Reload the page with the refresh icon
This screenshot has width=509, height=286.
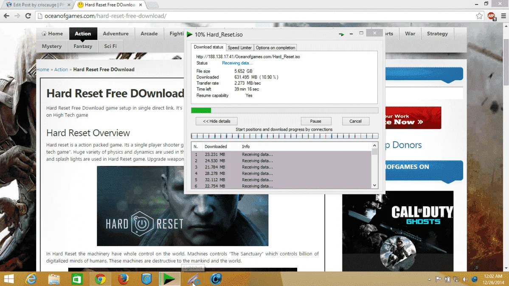pyautogui.click(x=28, y=16)
